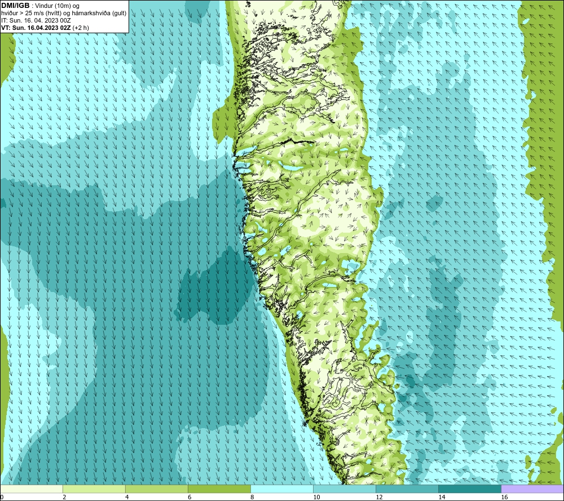Screen dimensions: 564x501
Task: Click the 6–8 m/s olive green legend swatch
Action: (x=219, y=489)
